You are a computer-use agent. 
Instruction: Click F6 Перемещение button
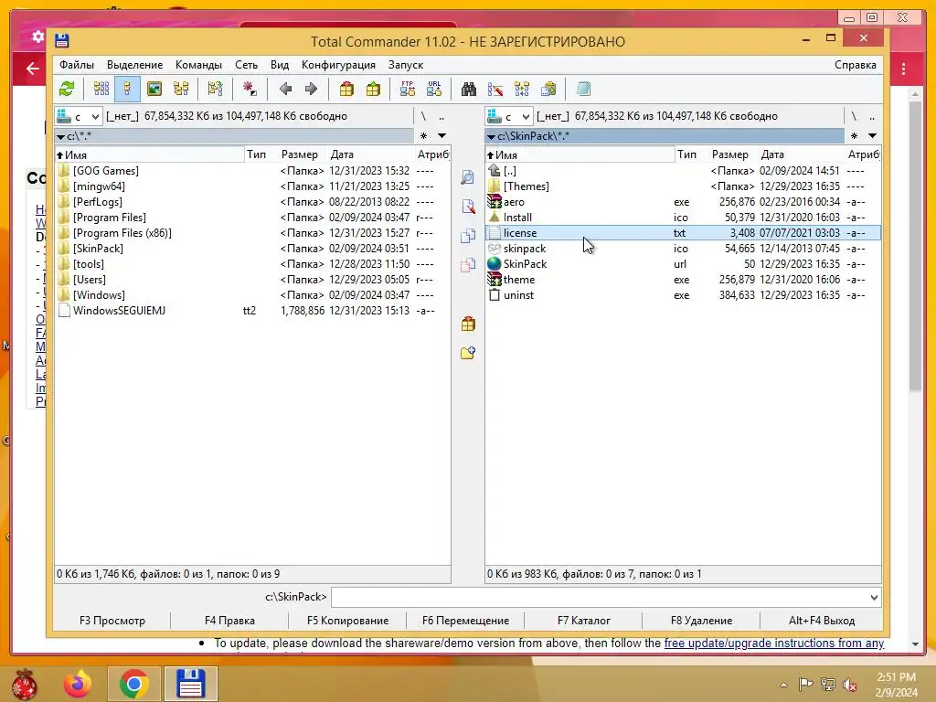[465, 621]
